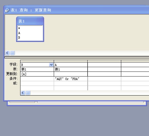Click the design grid horizontal scrollbar thumb
Image resolution: width=149 pixels, height=136 pixels.
click(x=28, y=93)
